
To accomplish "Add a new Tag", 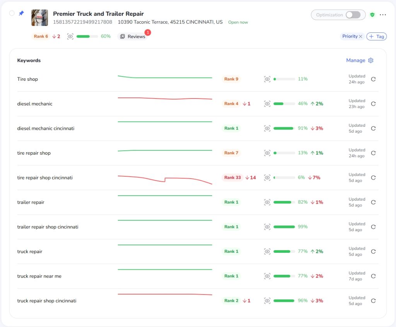I will click(x=376, y=36).
